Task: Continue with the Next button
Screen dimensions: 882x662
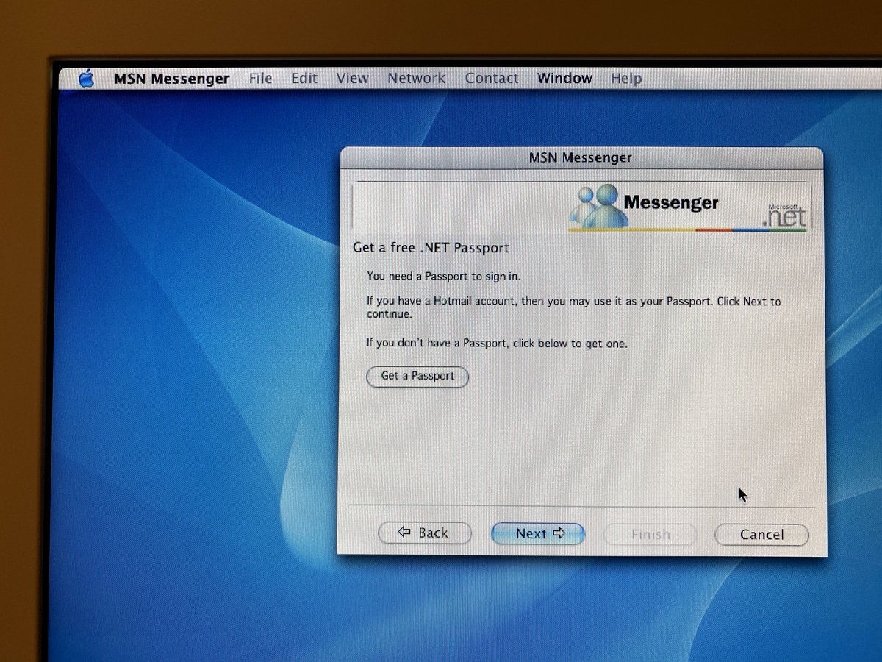Action: 538,534
